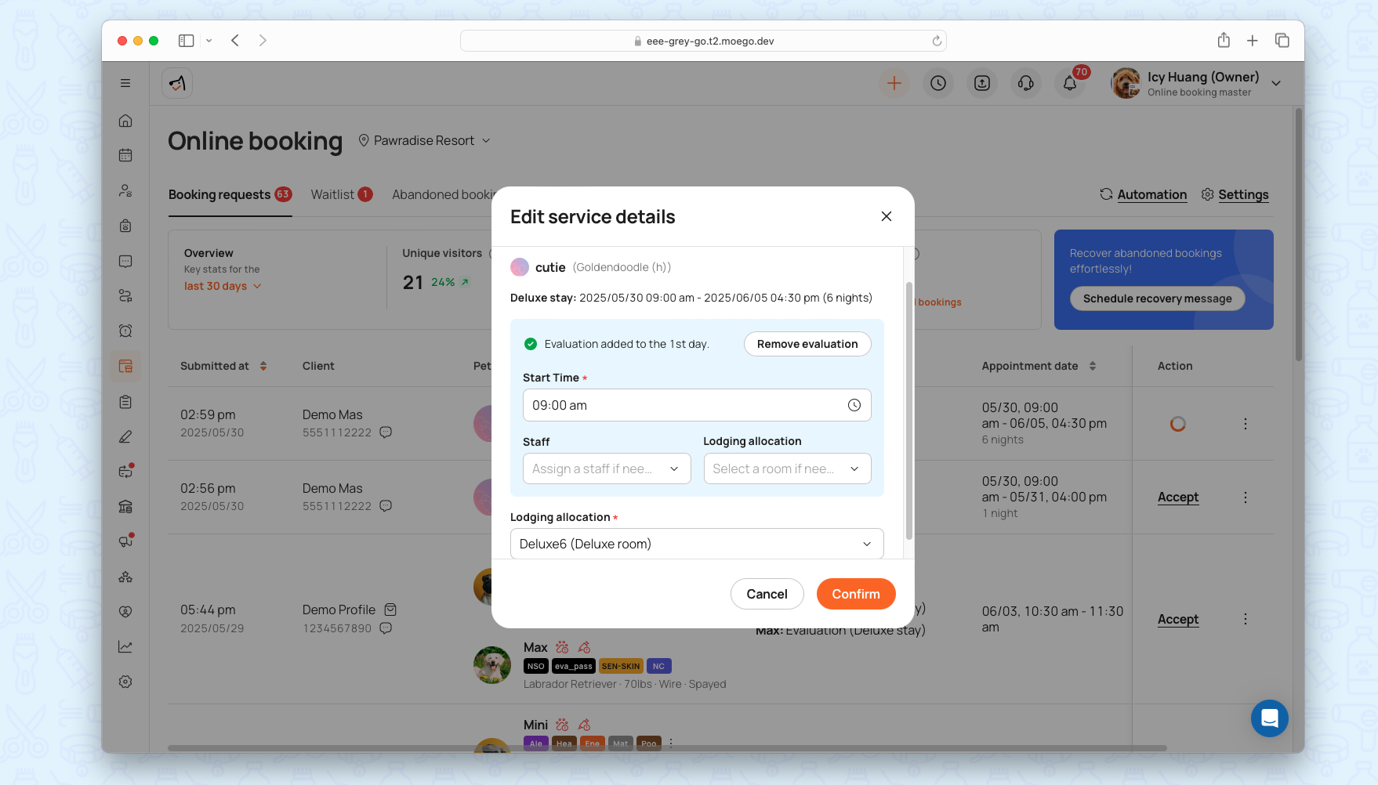Open more options for 02:56 pm request
Screen dimensions: 1378x785
1245,497
